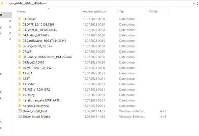Click the 15.Dolby folder icon
This screenshot has height=136, width=199.
coord(20,95)
